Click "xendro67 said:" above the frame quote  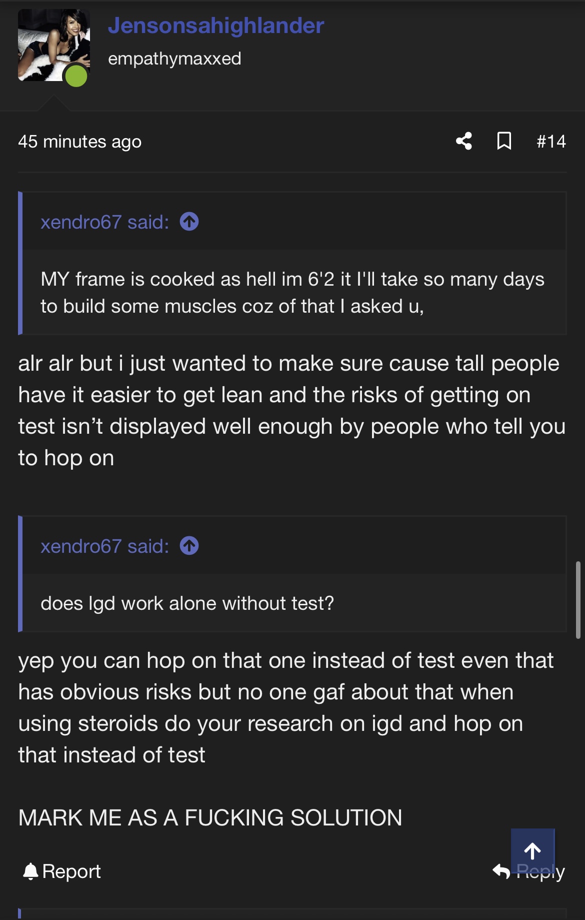tap(104, 222)
